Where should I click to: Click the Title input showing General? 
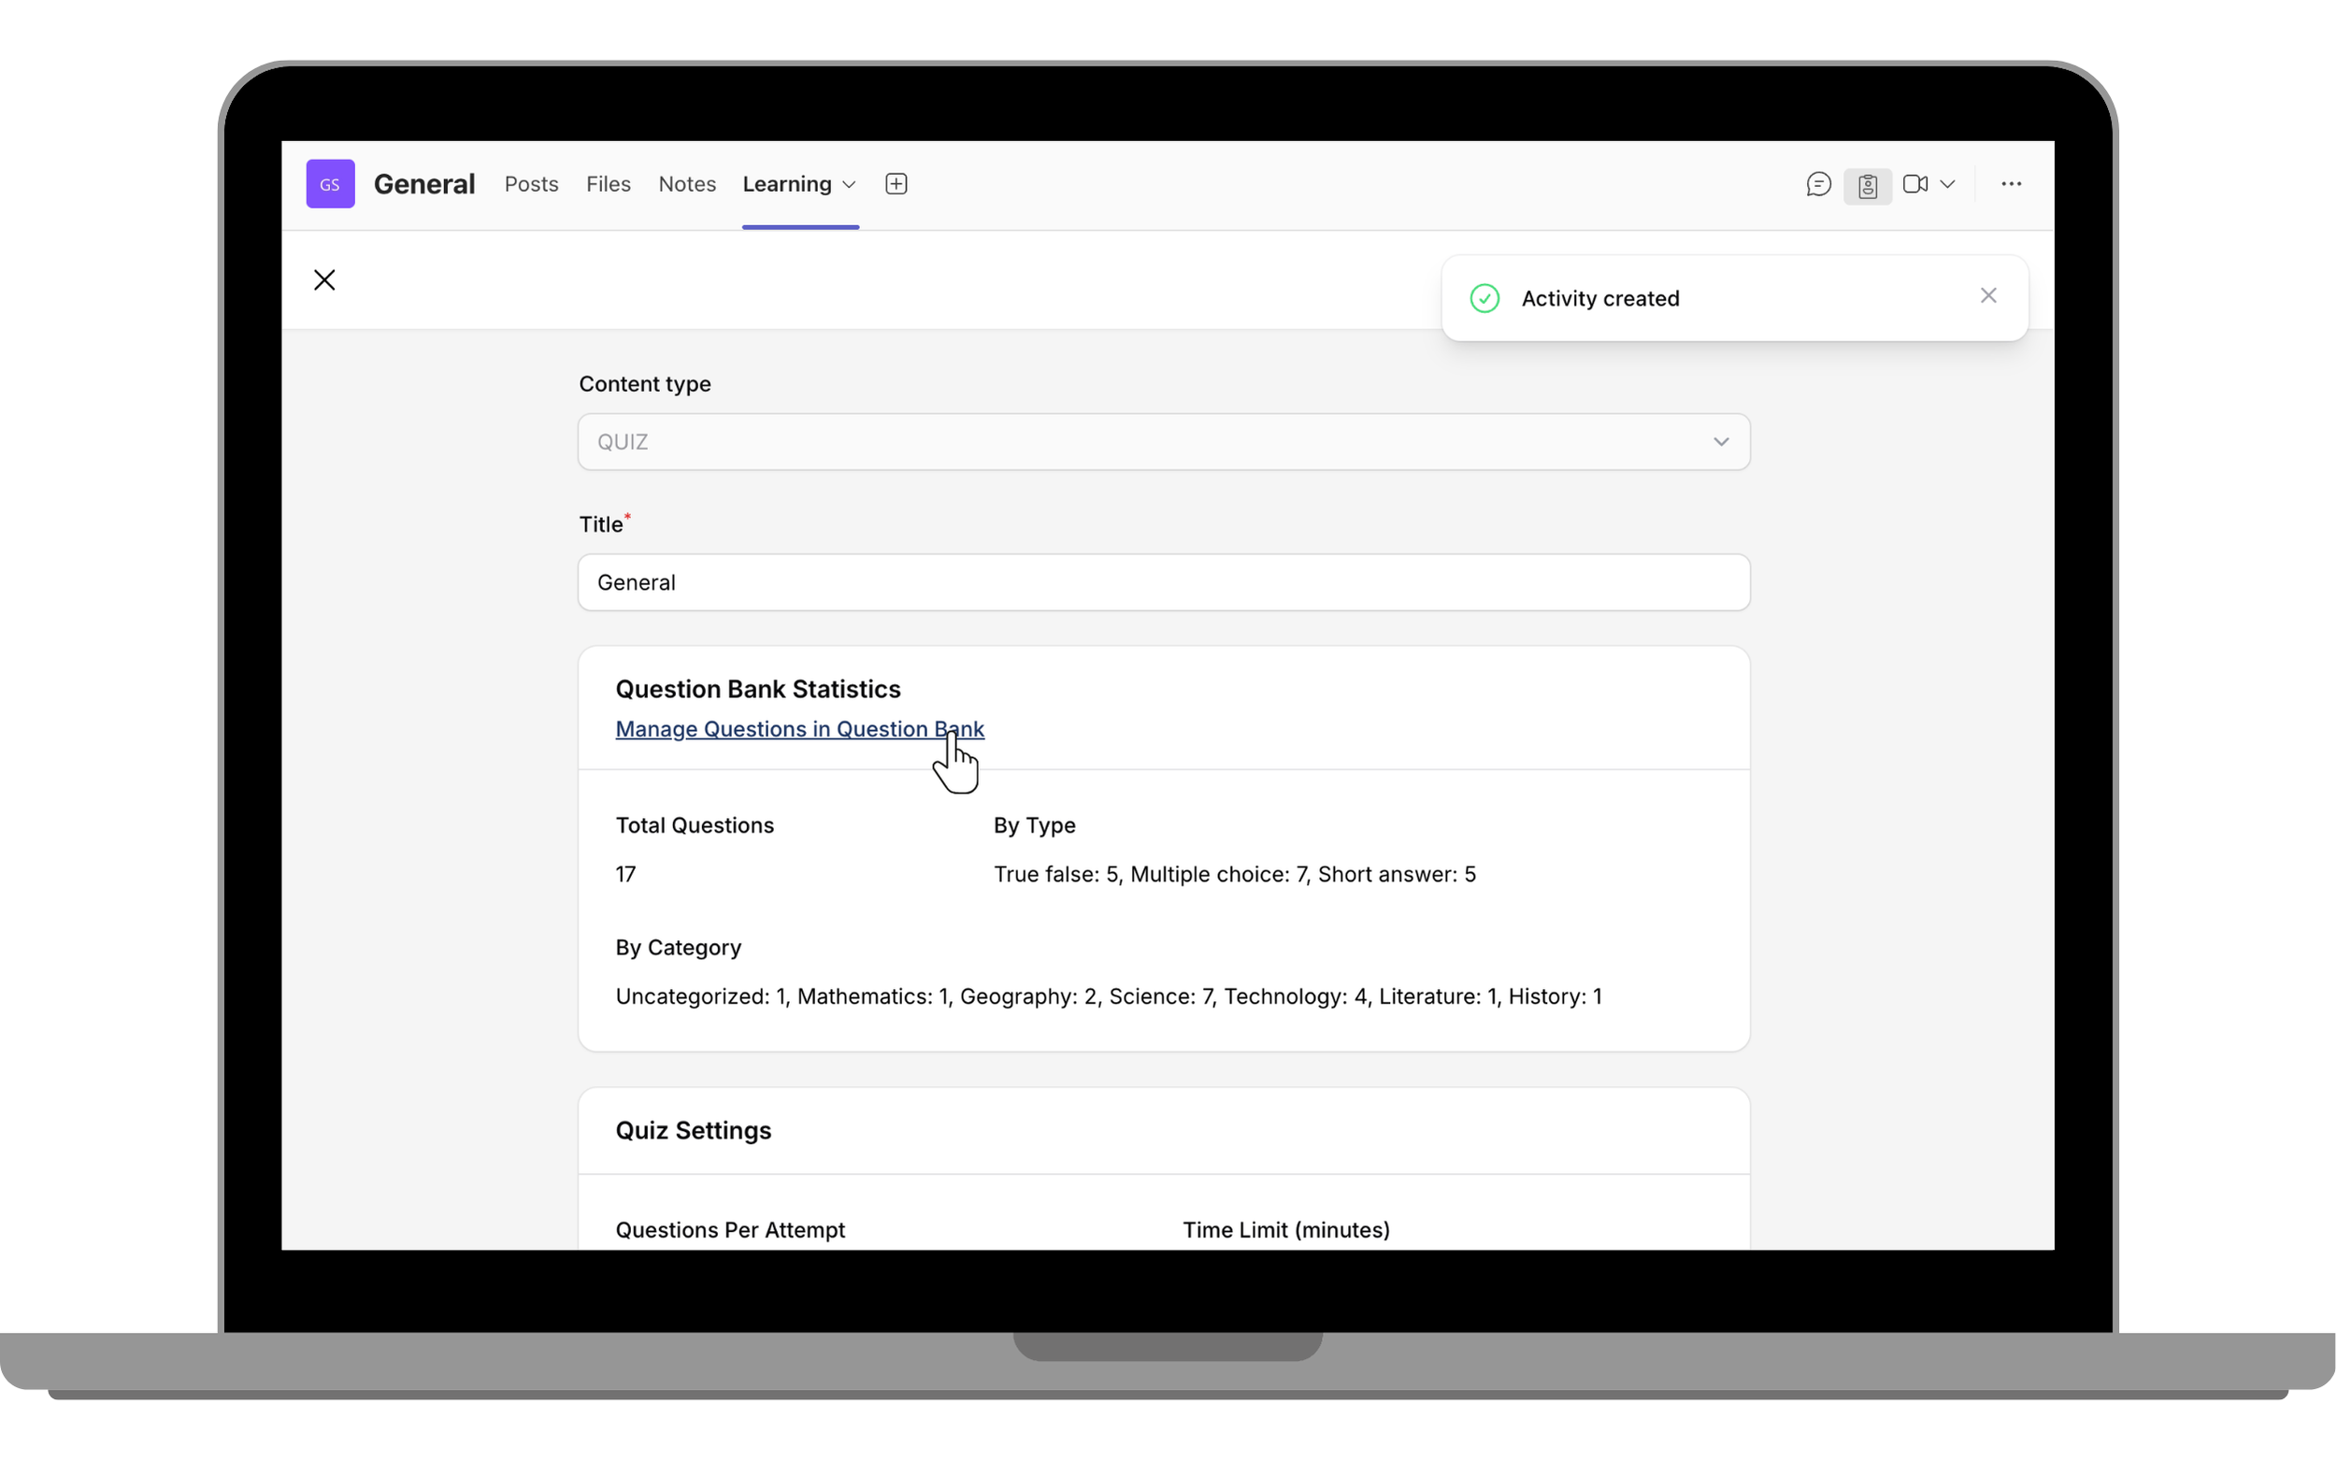click(x=1163, y=581)
